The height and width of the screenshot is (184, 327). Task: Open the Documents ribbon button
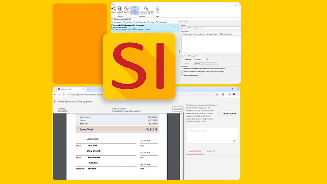tap(134, 10)
